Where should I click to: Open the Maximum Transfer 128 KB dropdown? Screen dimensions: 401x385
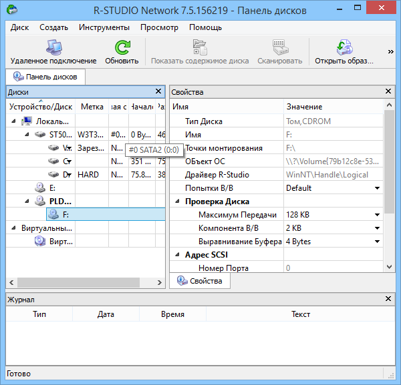(377, 215)
